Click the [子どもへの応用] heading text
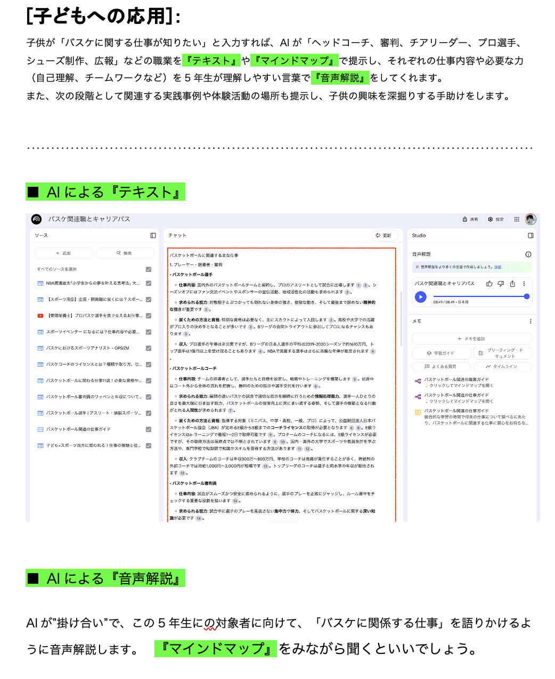 (104, 16)
